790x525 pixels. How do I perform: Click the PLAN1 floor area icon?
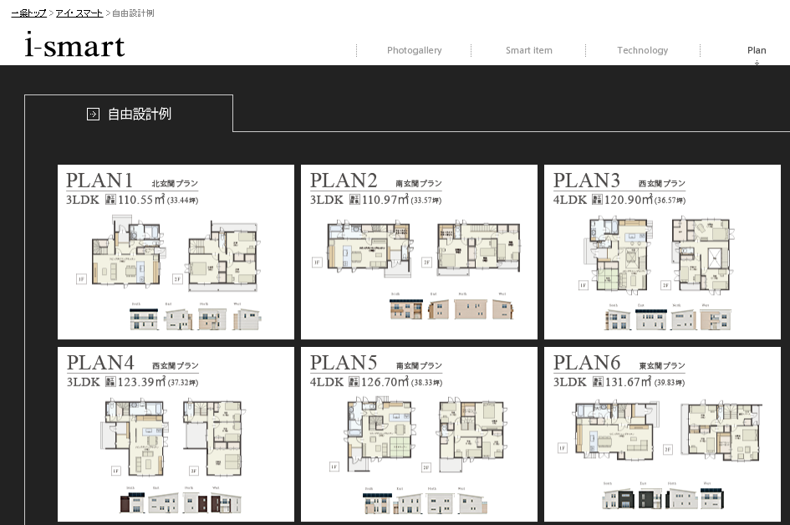coord(110,200)
